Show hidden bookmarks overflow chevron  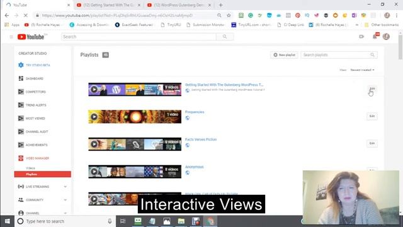pos(357,25)
